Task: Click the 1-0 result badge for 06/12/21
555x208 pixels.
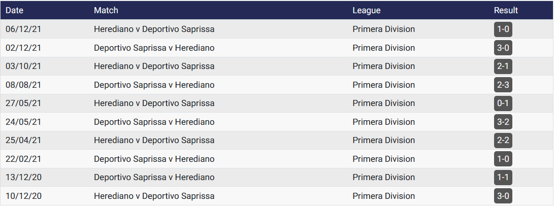Action: pyautogui.click(x=503, y=29)
